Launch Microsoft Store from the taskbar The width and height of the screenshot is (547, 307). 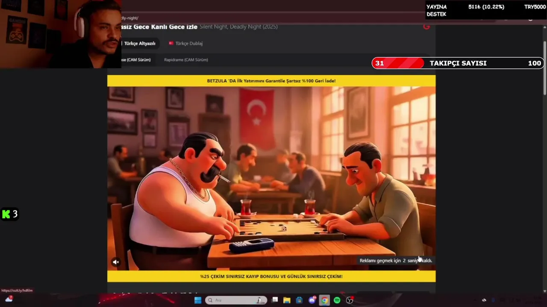click(x=299, y=300)
